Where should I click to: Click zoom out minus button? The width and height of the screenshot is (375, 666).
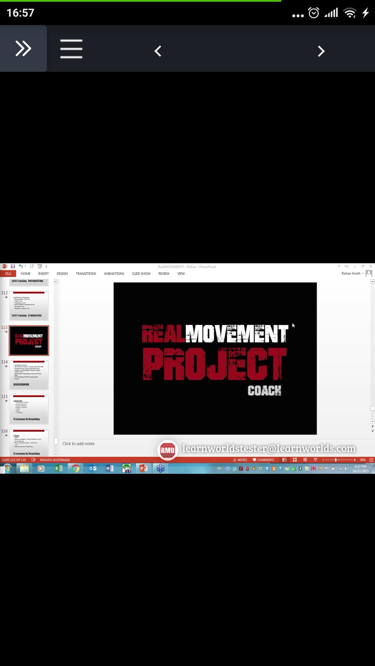pos(323,460)
